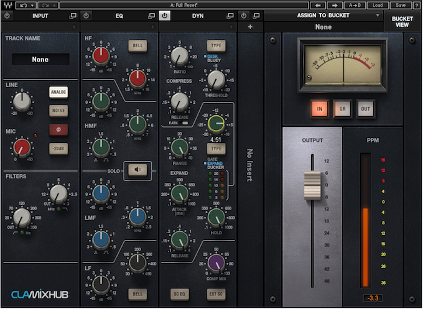Viewport: 423px width, 309px height.
Task: Toggle the phase invert button
Action: pos(58,129)
